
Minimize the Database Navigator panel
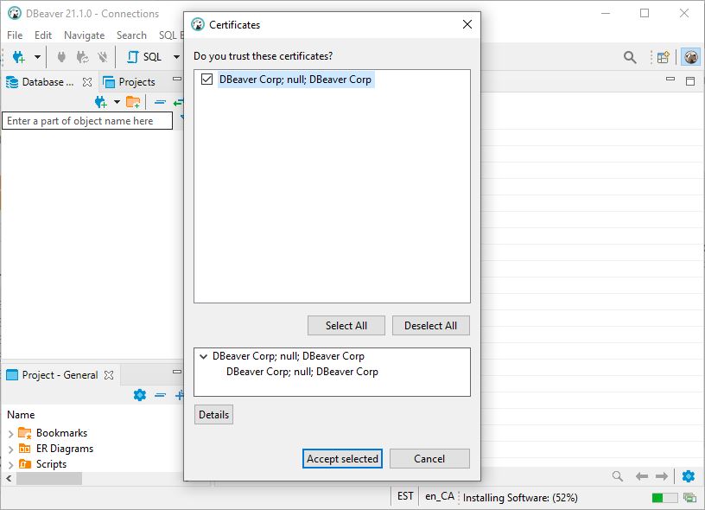tap(177, 80)
